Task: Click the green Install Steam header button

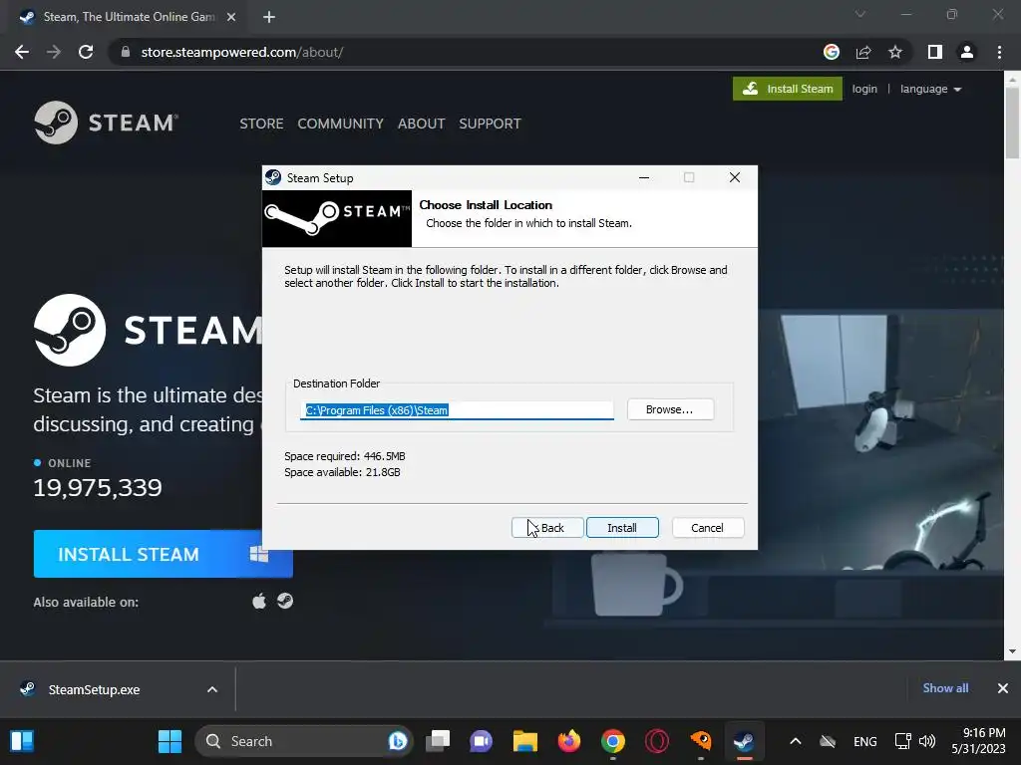Action: pyautogui.click(x=788, y=89)
